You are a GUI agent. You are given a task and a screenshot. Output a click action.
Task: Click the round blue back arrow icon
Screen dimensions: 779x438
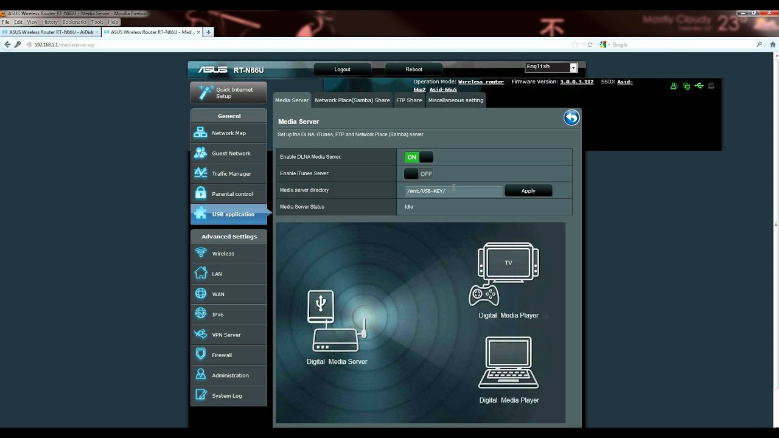[x=571, y=118]
